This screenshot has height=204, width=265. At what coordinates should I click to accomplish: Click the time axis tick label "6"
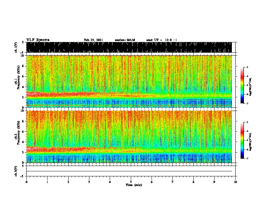coord(152,182)
